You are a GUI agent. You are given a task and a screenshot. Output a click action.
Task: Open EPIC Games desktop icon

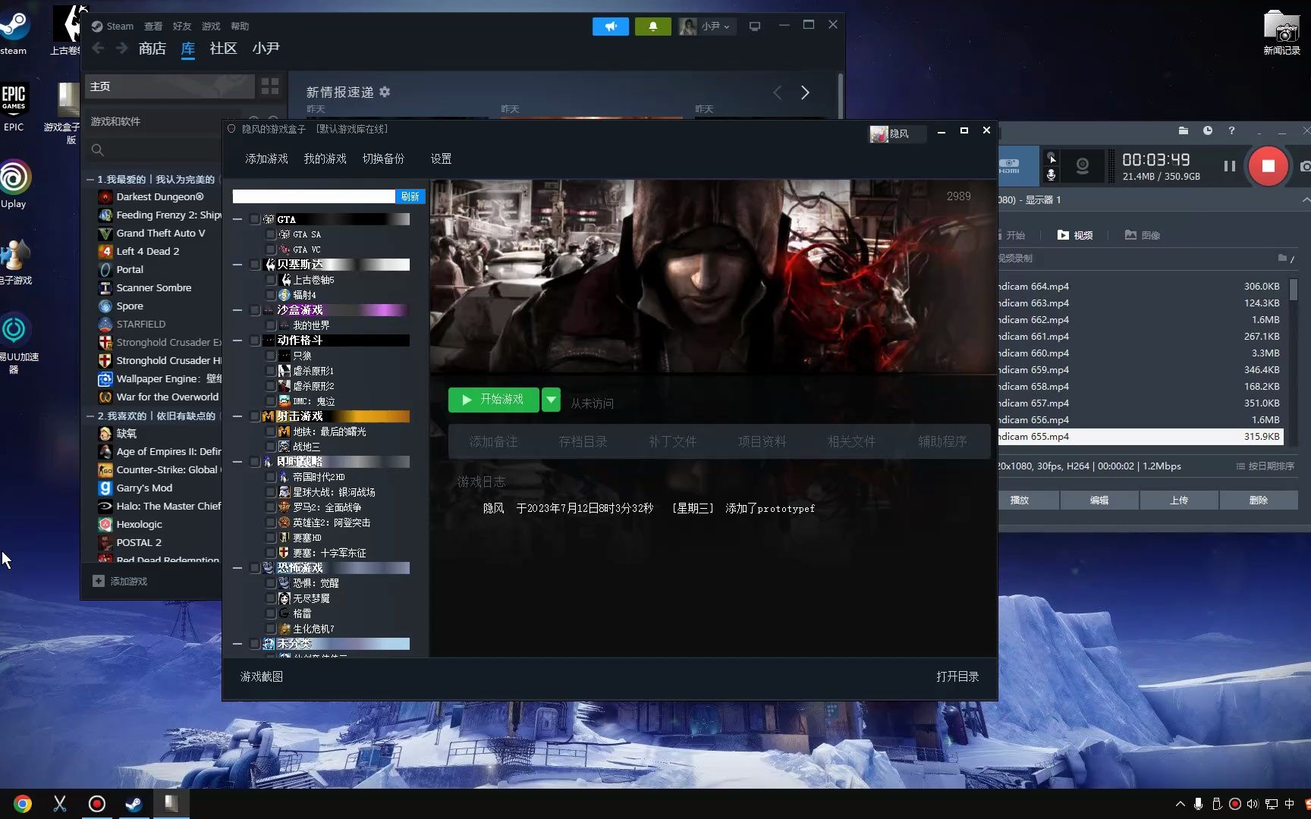pos(14,106)
